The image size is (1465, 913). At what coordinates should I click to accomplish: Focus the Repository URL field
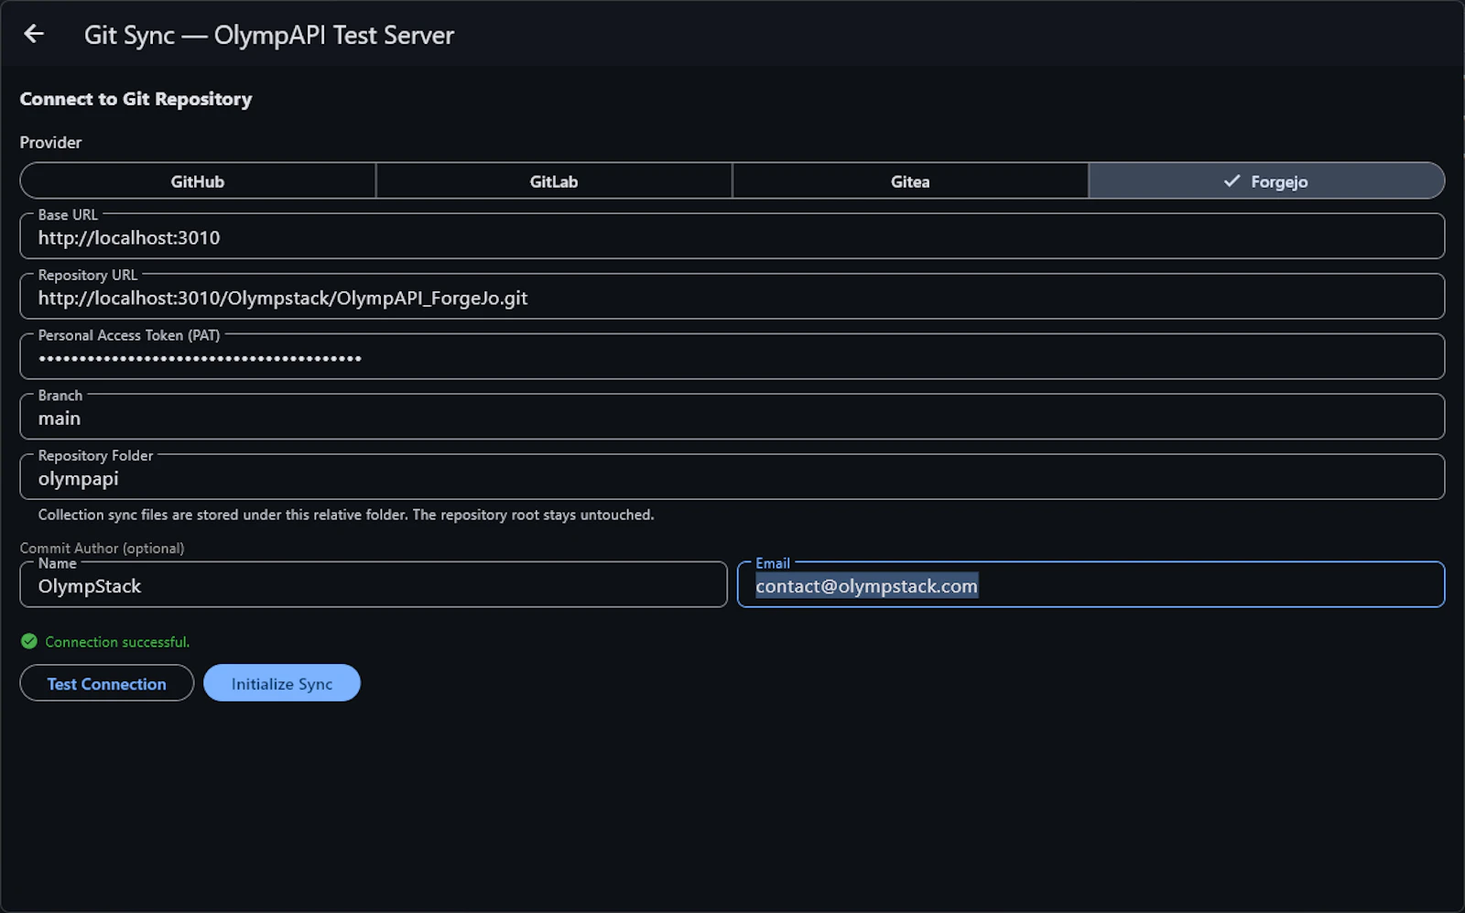click(732, 297)
